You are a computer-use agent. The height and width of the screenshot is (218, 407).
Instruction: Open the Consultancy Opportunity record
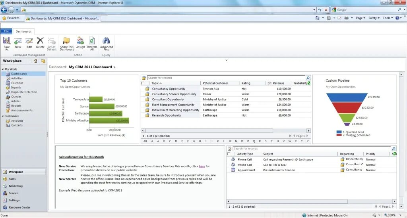click(x=169, y=89)
